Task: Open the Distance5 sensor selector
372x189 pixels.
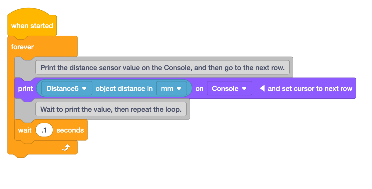Action: pos(66,88)
